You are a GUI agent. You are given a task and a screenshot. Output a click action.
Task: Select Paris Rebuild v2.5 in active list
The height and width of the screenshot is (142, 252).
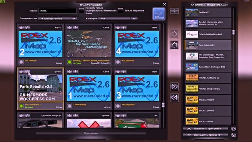point(208,45)
